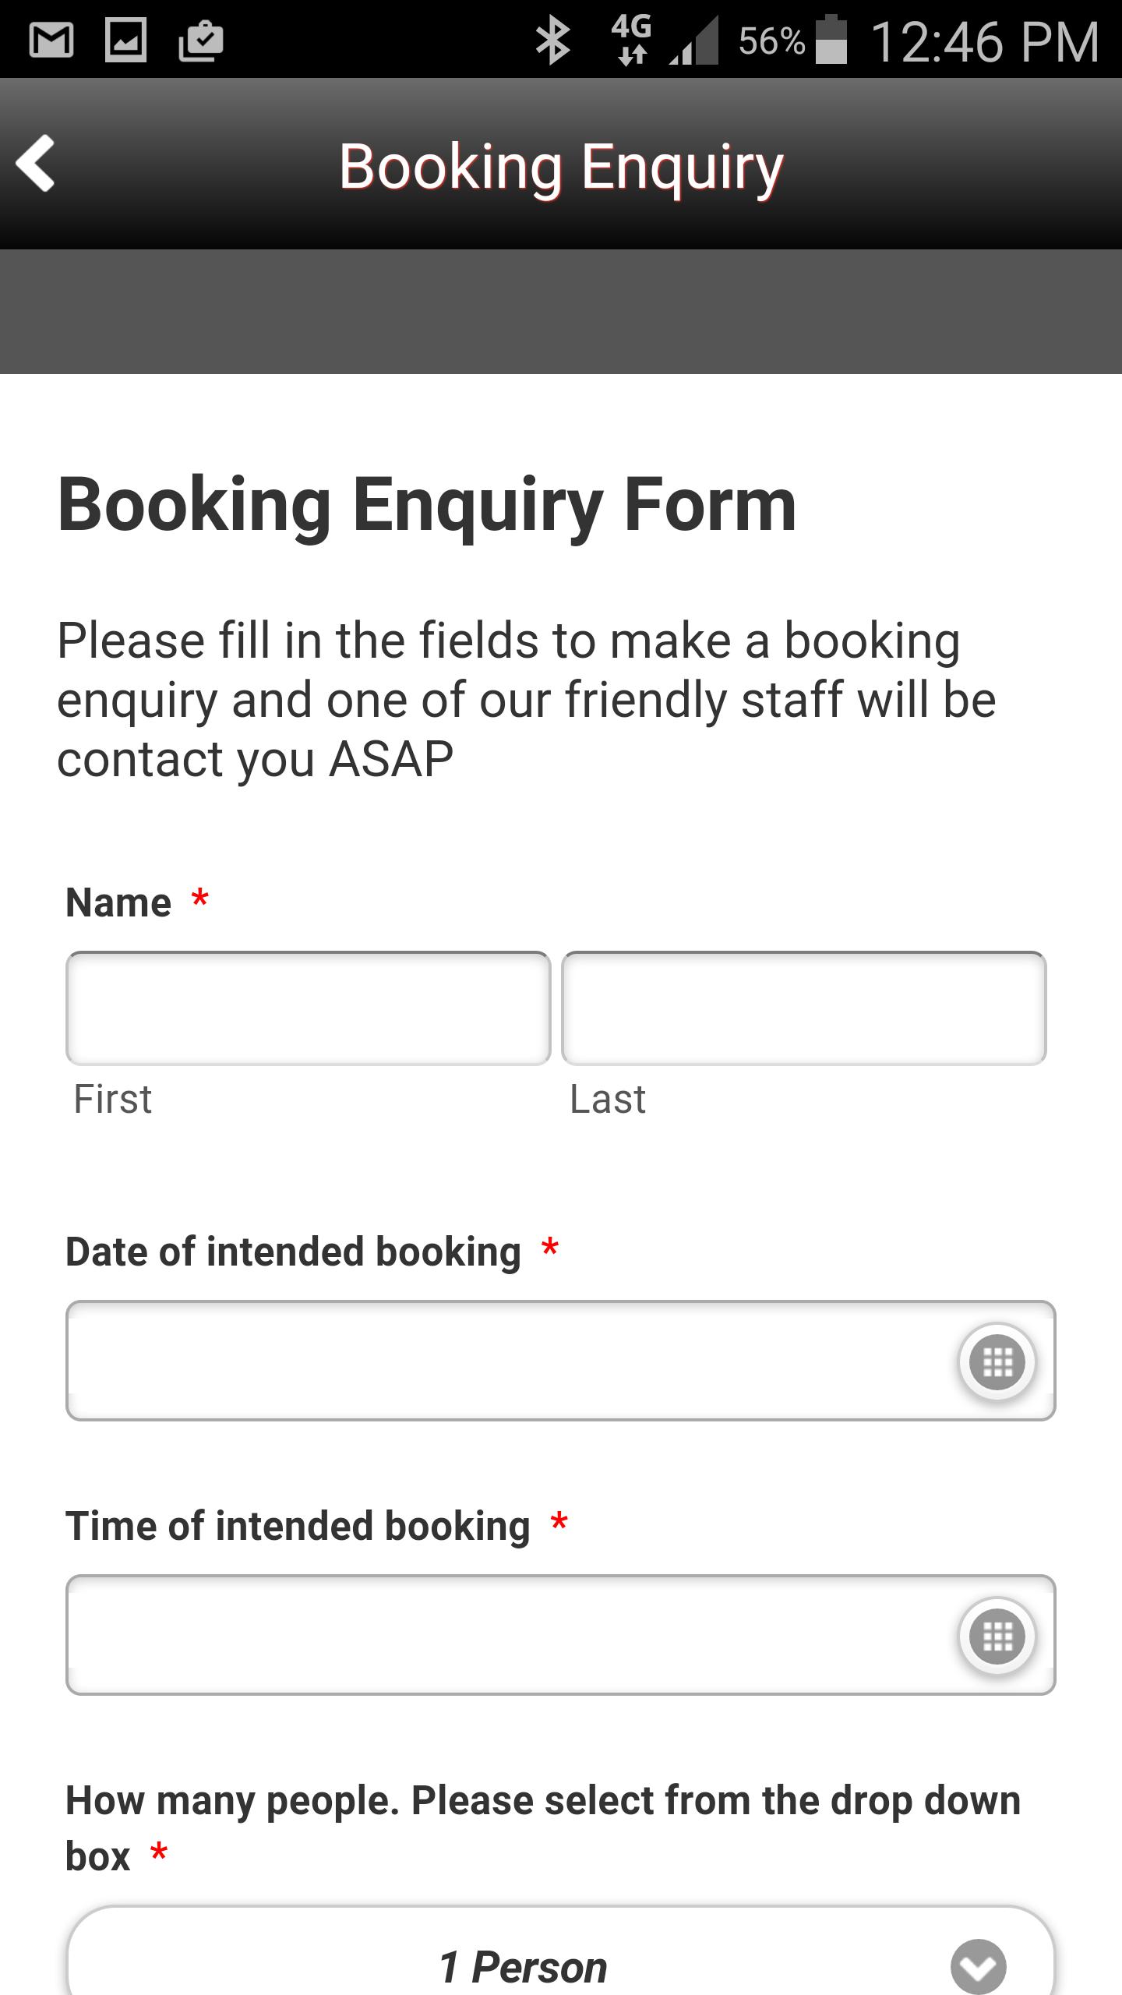Open the date picker grid icon
Image resolution: width=1122 pixels, height=1995 pixels.
coord(997,1361)
